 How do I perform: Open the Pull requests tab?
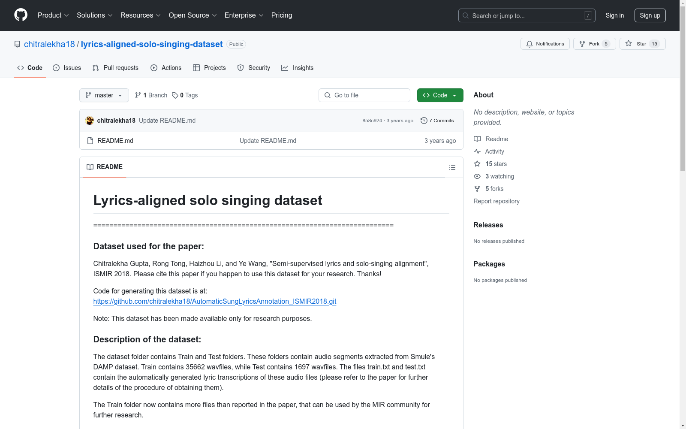[115, 68]
